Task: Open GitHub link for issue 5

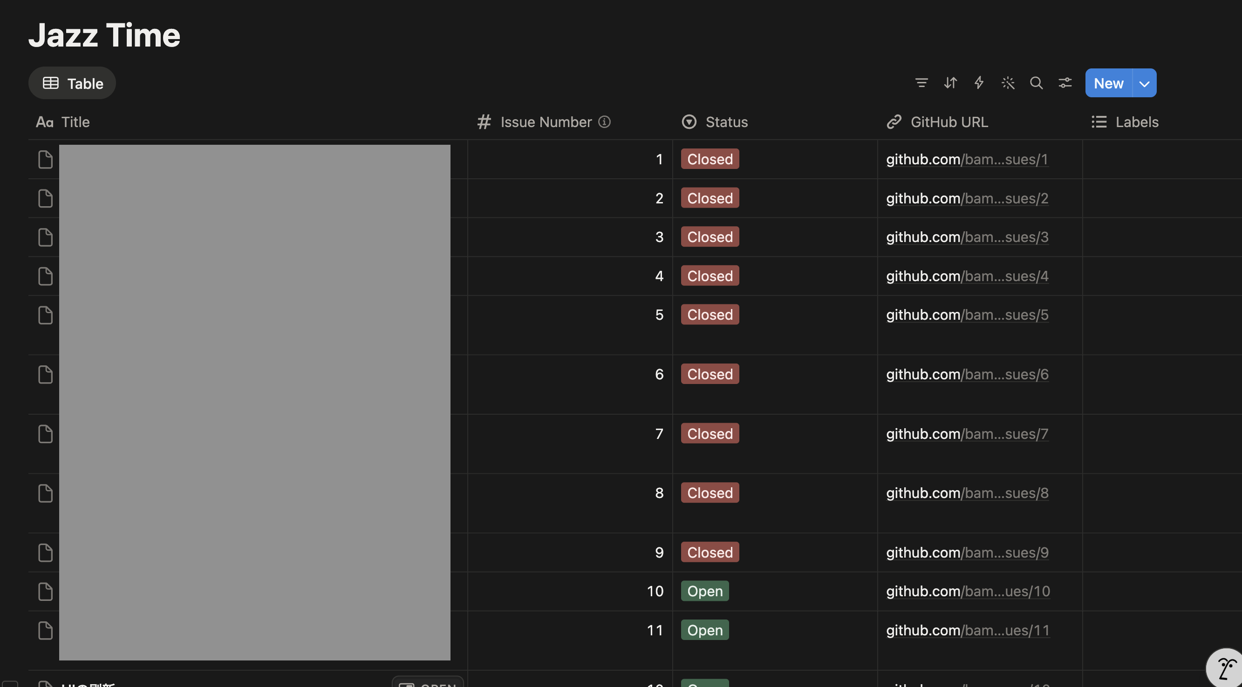Action: point(967,315)
